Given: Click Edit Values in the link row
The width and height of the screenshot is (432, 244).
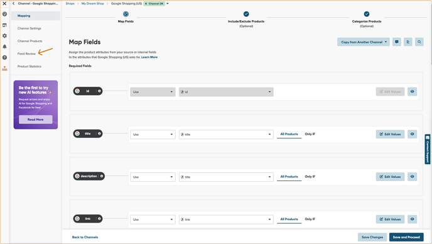Looking at the screenshot, I should point(390,219).
